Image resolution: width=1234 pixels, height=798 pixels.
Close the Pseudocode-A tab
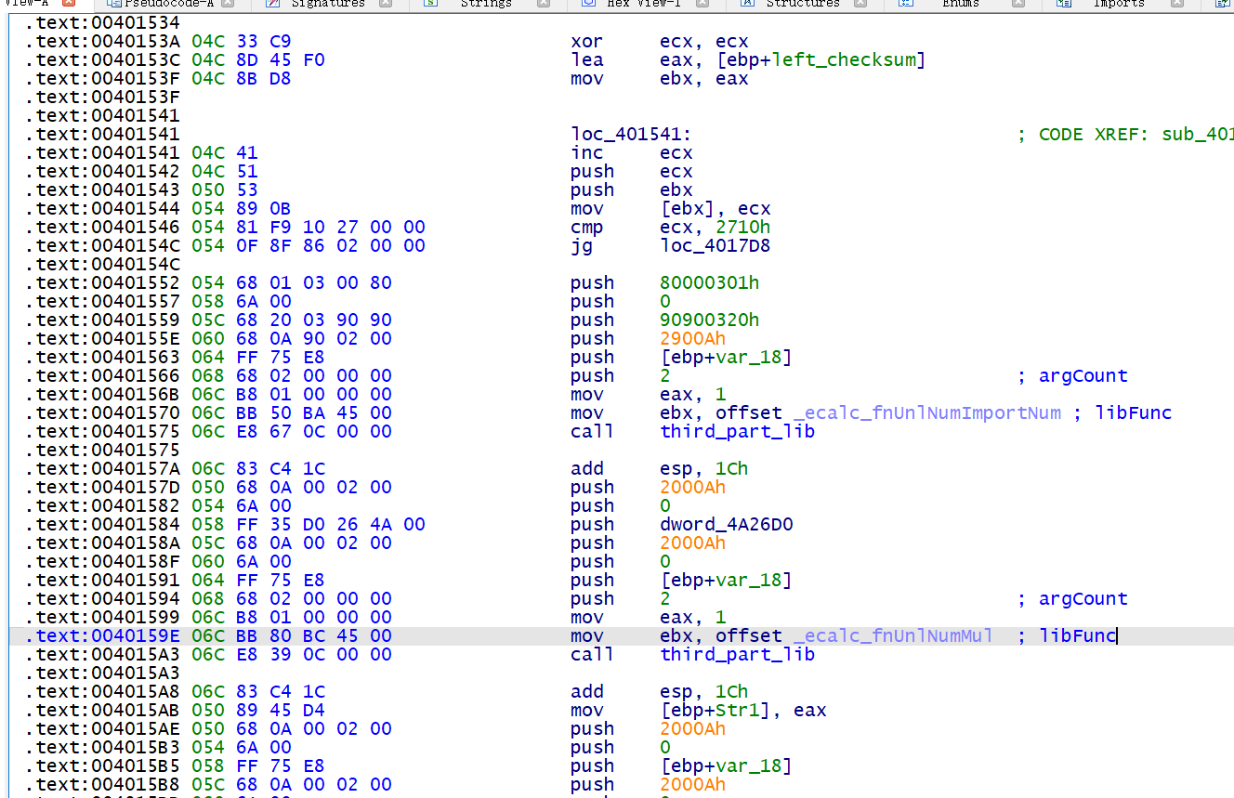[x=228, y=4]
